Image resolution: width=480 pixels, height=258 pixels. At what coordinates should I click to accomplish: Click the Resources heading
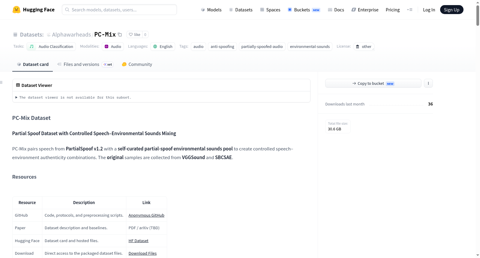(x=24, y=177)
